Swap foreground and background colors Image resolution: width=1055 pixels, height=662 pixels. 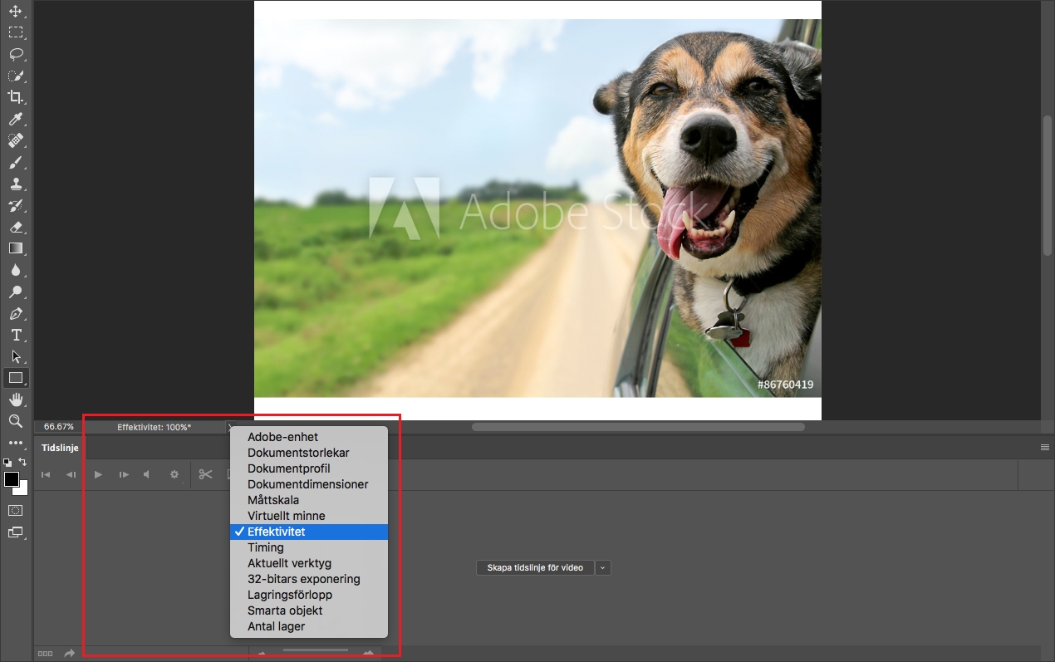[x=22, y=462]
